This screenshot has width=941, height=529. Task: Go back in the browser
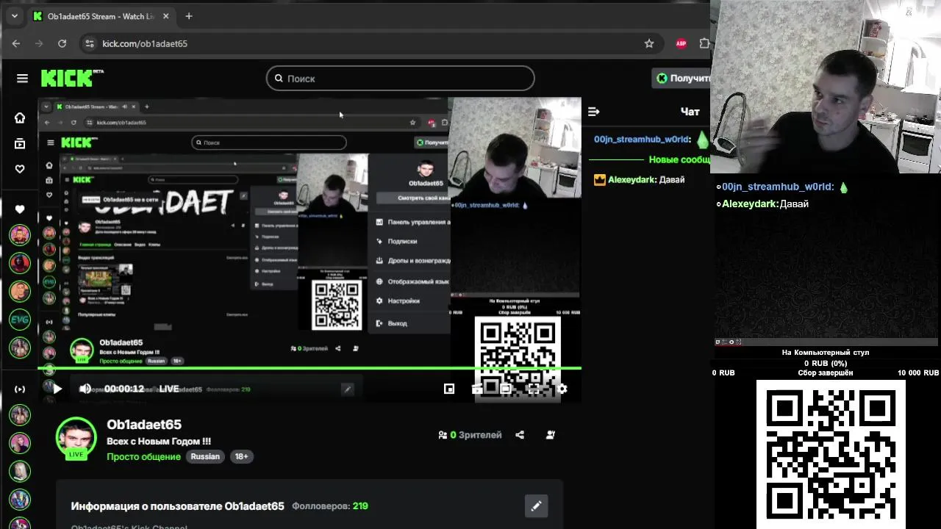[x=16, y=43]
